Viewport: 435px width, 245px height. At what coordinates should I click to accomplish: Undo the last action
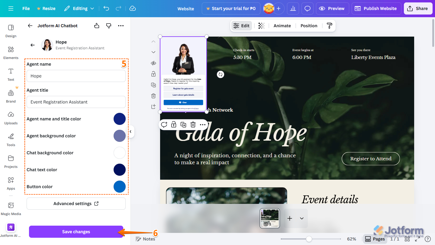point(106,8)
